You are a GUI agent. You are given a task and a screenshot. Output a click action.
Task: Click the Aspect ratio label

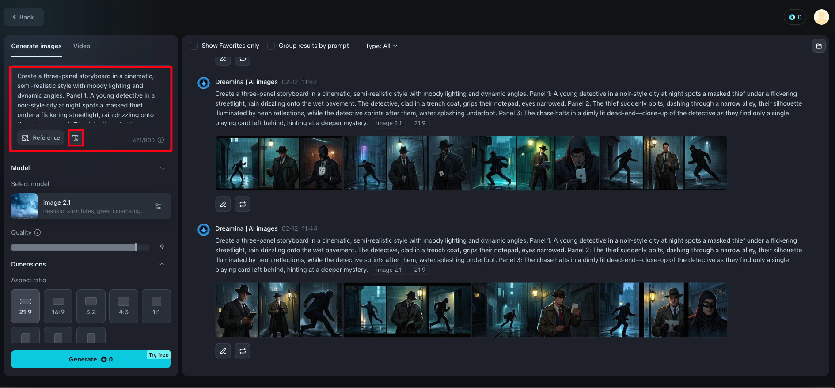point(29,280)
